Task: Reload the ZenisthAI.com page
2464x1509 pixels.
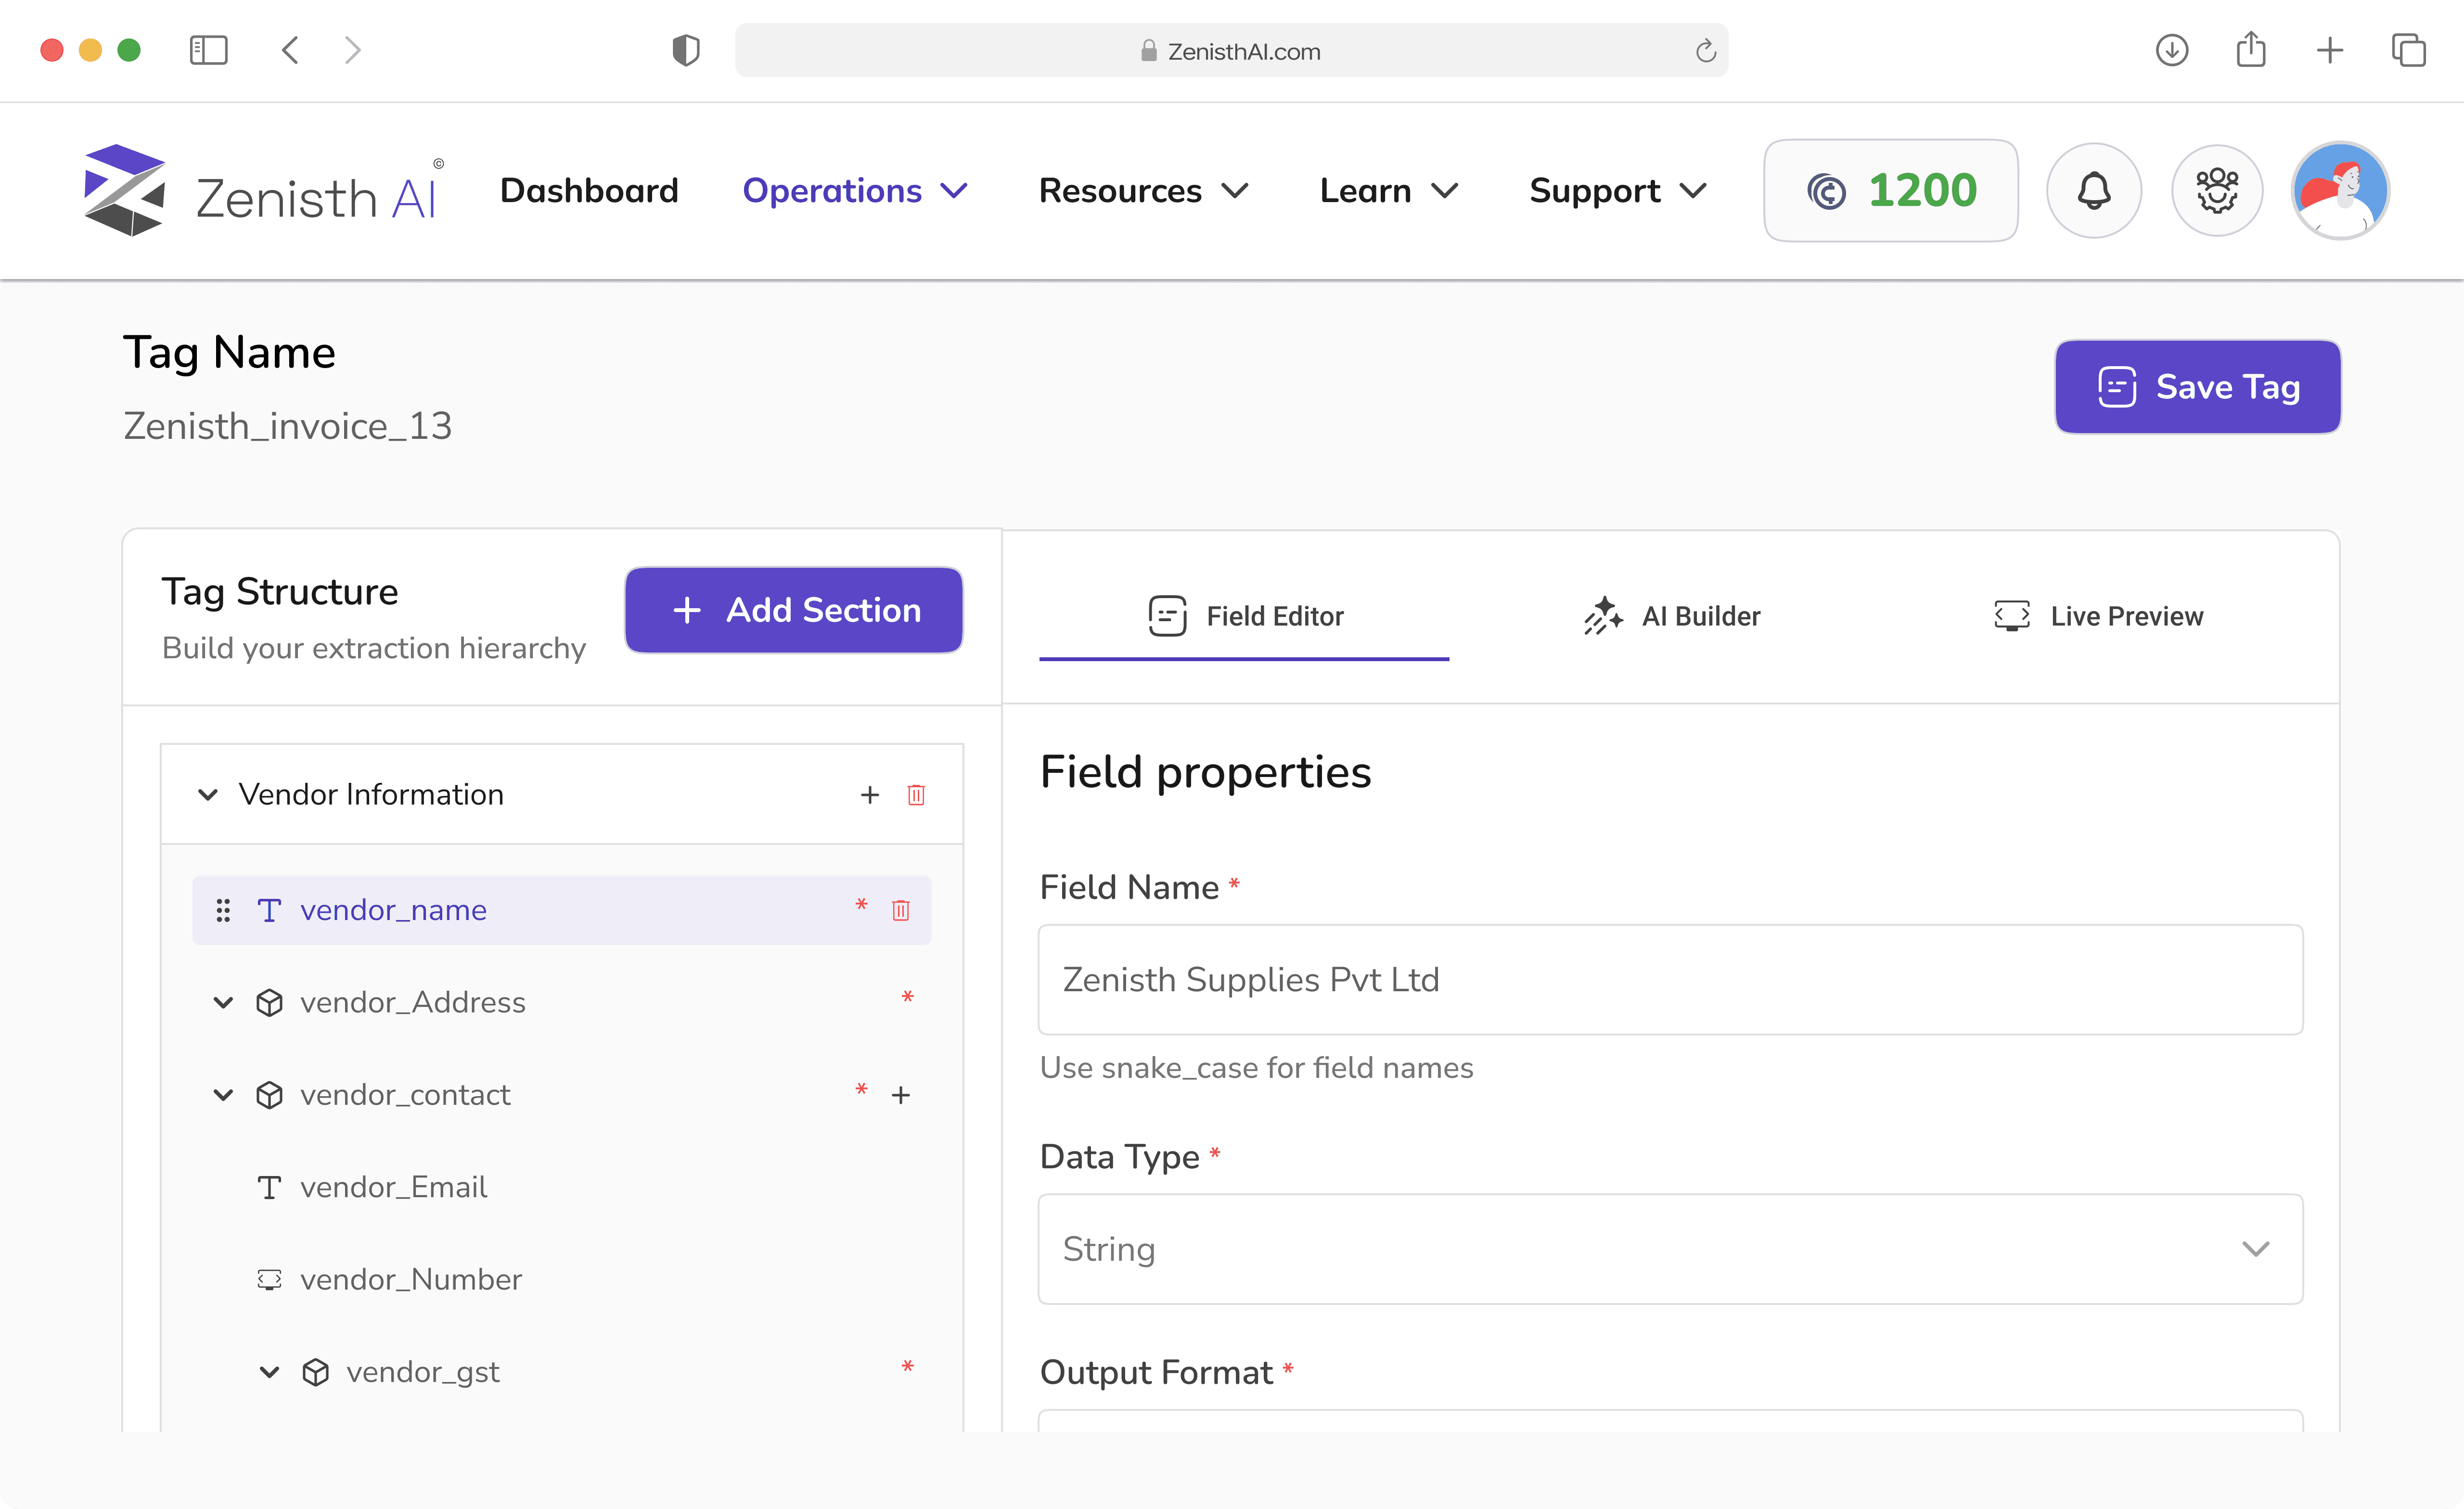Action: [1705, 51]
